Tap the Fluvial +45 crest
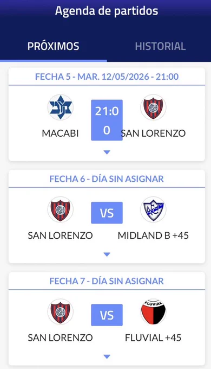This screenshot has width=211, height=369. (153, 311)
